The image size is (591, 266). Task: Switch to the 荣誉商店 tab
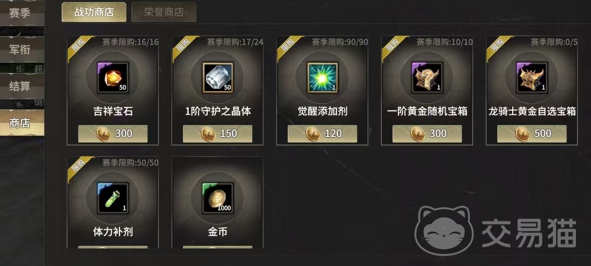coord(164,12)
